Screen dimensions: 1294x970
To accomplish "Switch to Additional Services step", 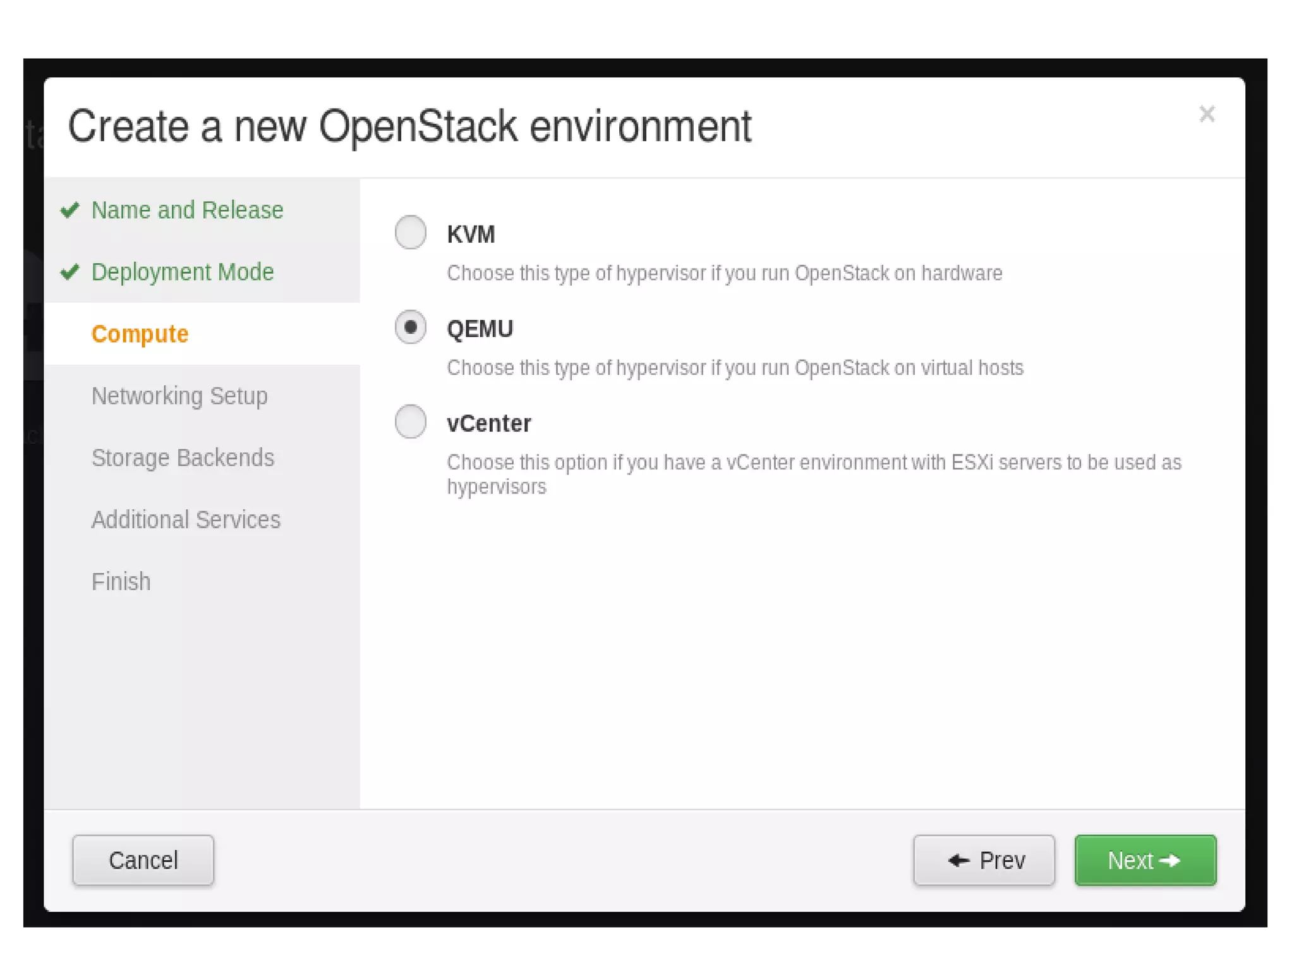I will coord(186,519).
